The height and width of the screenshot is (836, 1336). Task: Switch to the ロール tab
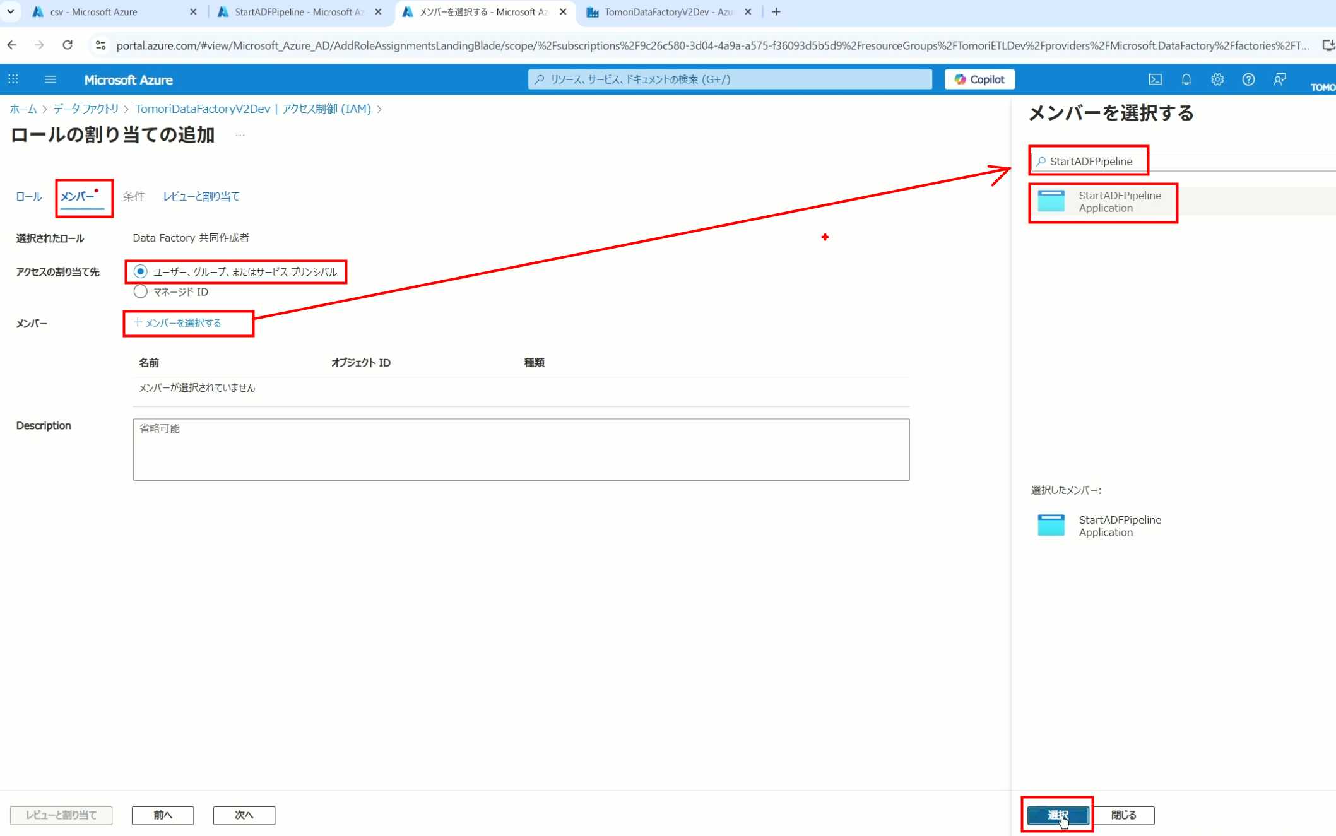coord(28,196)
